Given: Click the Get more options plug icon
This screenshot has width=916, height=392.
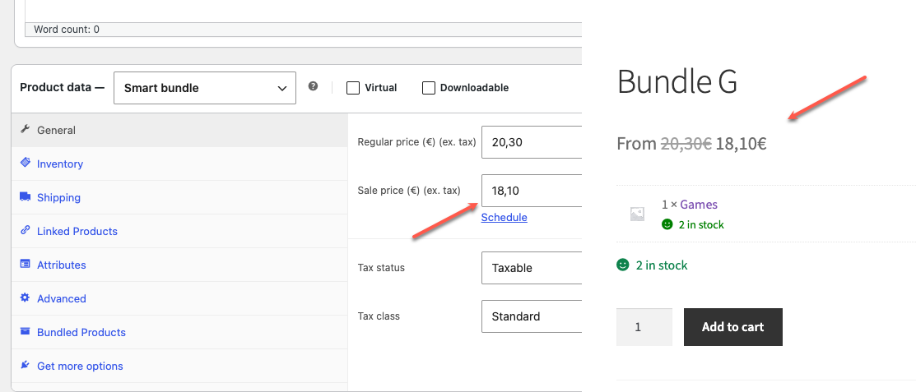Looking at the screenshot, I should tap(26, 365).
